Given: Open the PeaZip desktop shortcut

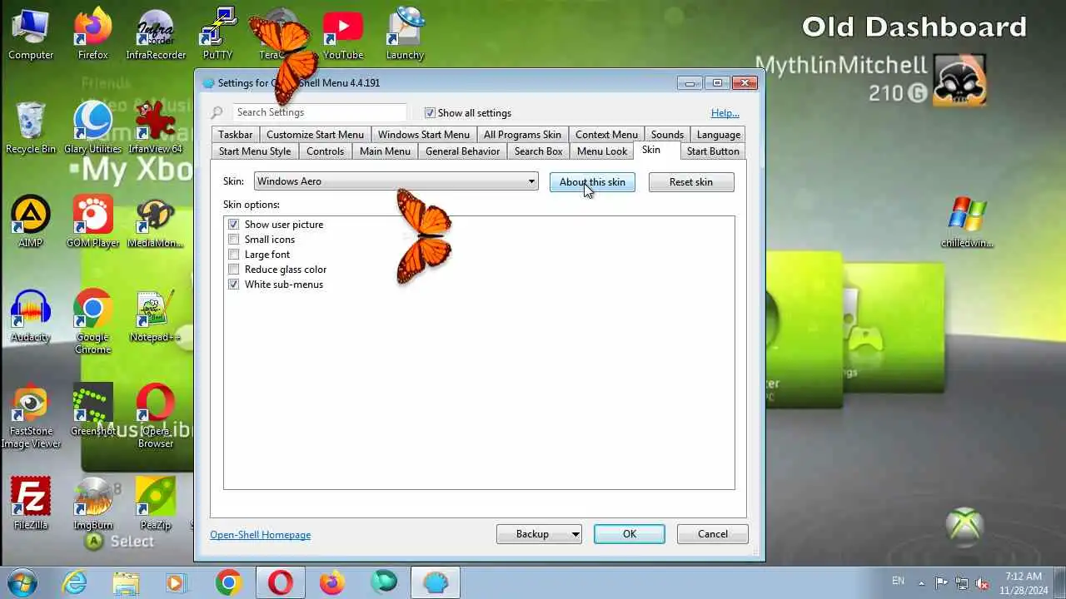Looking at the screenshot, I should (156, 504).
